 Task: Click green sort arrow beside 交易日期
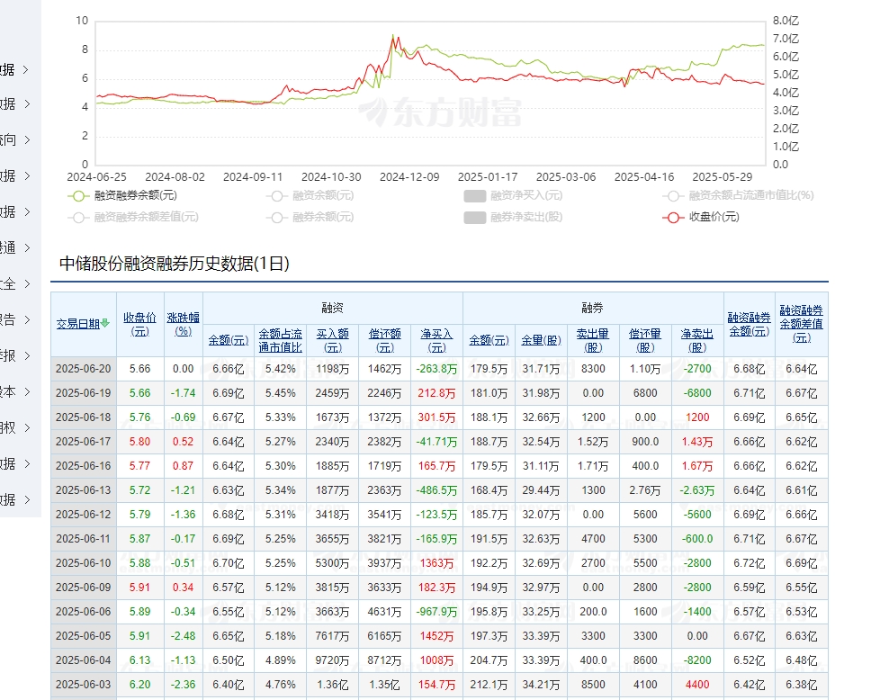coord(105,323)
